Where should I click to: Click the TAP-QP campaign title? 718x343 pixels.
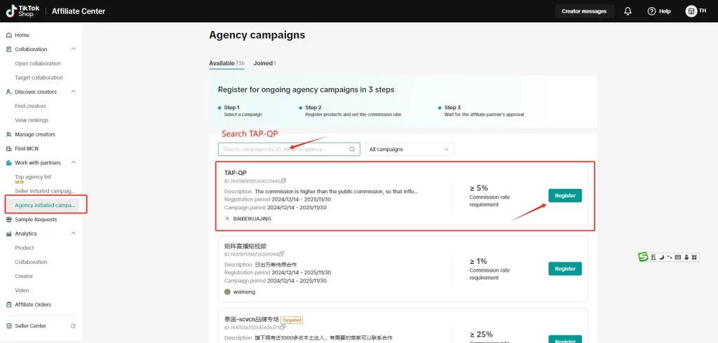pos(236,173)
